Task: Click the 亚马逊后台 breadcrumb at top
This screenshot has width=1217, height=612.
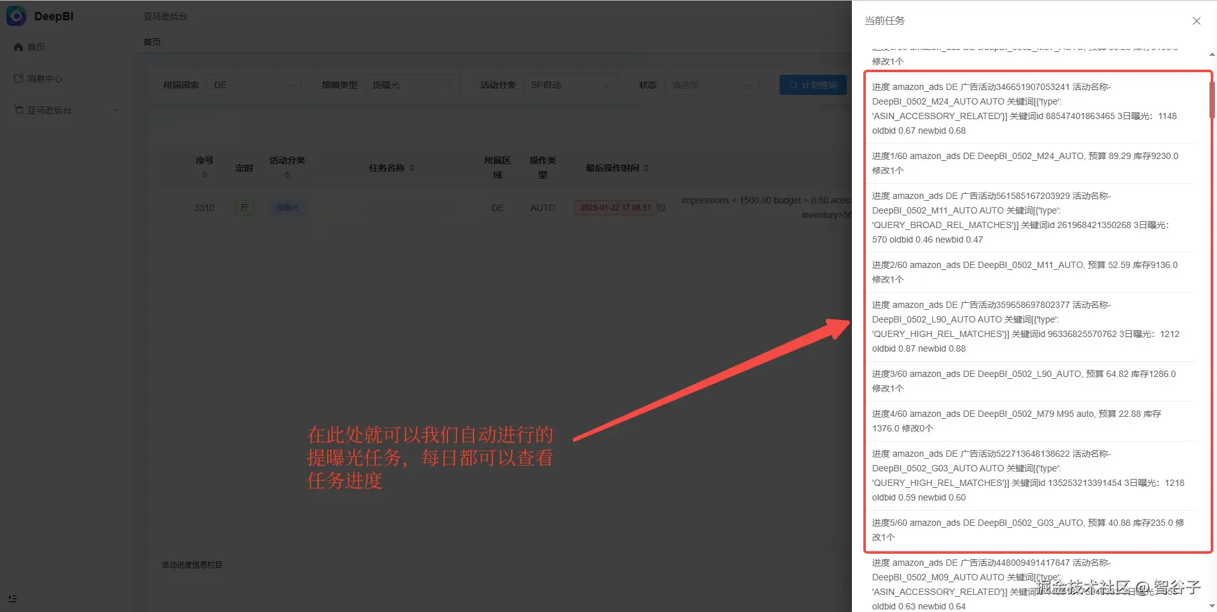Action: (165, 16)
